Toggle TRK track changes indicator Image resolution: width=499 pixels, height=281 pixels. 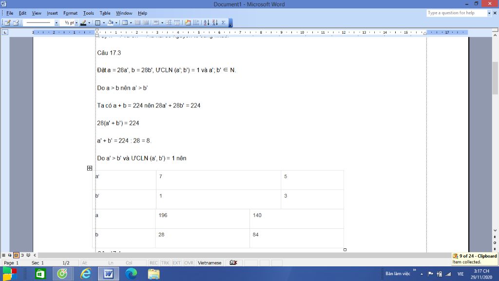point(165,263)
